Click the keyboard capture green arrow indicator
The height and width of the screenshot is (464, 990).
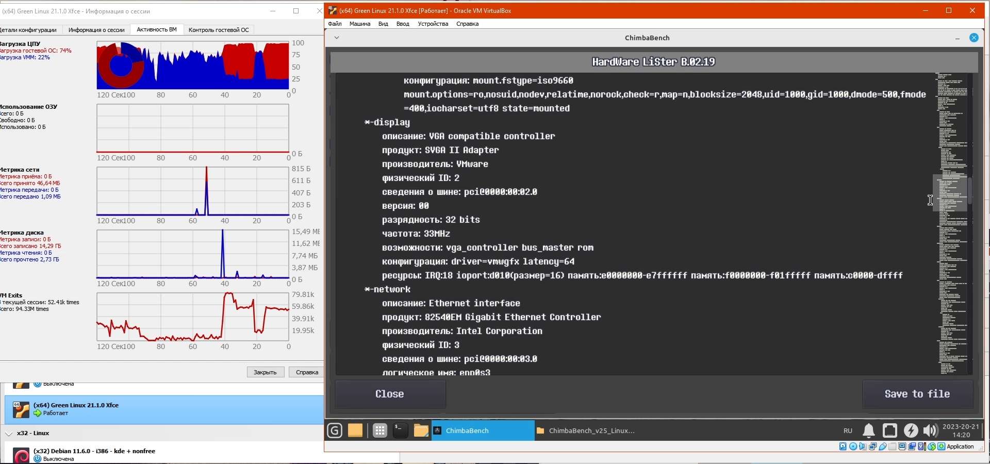[x=942, y=446]
